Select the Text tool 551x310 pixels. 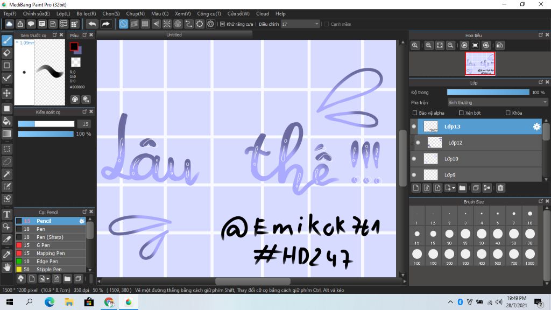pyautogui.click(x=7, y=214)
